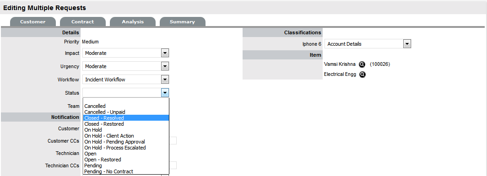Click the Customer CCs label
The image size is (487, 176).
63,141
